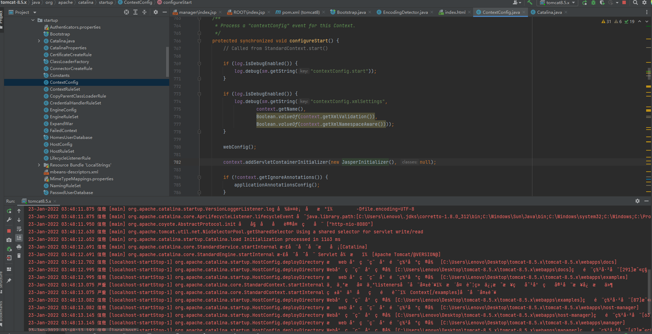Run with Coverage from the toolbar
This screenshot has height=334, width=652.
coord(602,2)
